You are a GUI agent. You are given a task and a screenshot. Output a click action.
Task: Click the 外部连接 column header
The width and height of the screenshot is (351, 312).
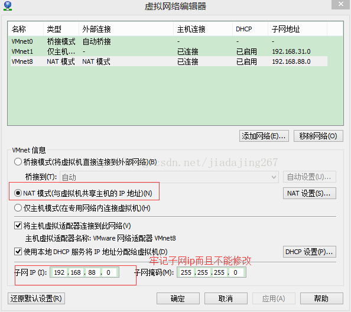[x=126, y=29]
